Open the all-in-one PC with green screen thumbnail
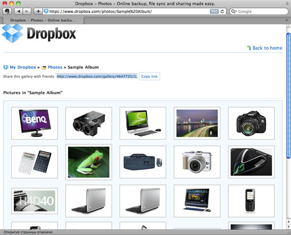The width and height of the screenshot is (291, 235). tap(143, 123)
